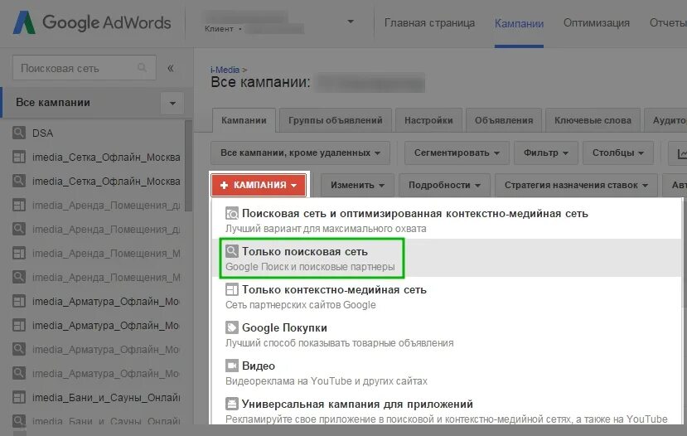Open the DSA campaign in sidebar
Image resolution: width=687 pixels, height=436 pixels.
(42, 133)
